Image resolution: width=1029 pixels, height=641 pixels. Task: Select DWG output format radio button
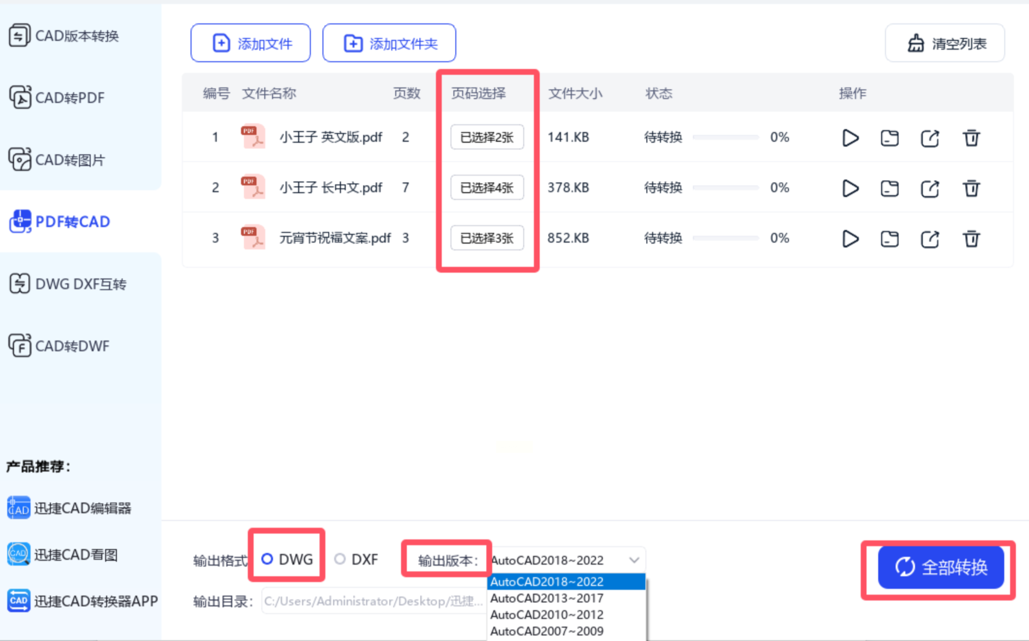click(267, 559)
